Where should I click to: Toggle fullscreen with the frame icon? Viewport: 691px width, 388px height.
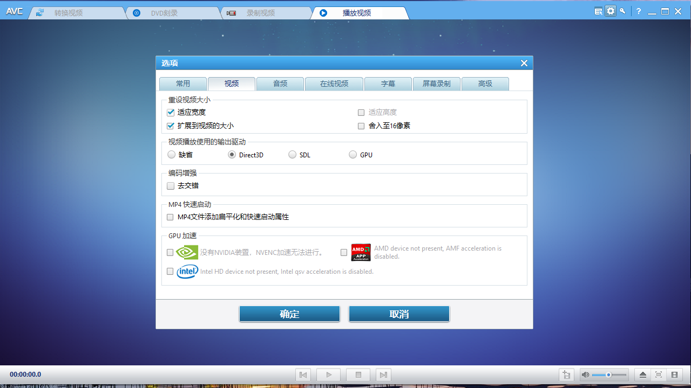(x=658, y=375)
